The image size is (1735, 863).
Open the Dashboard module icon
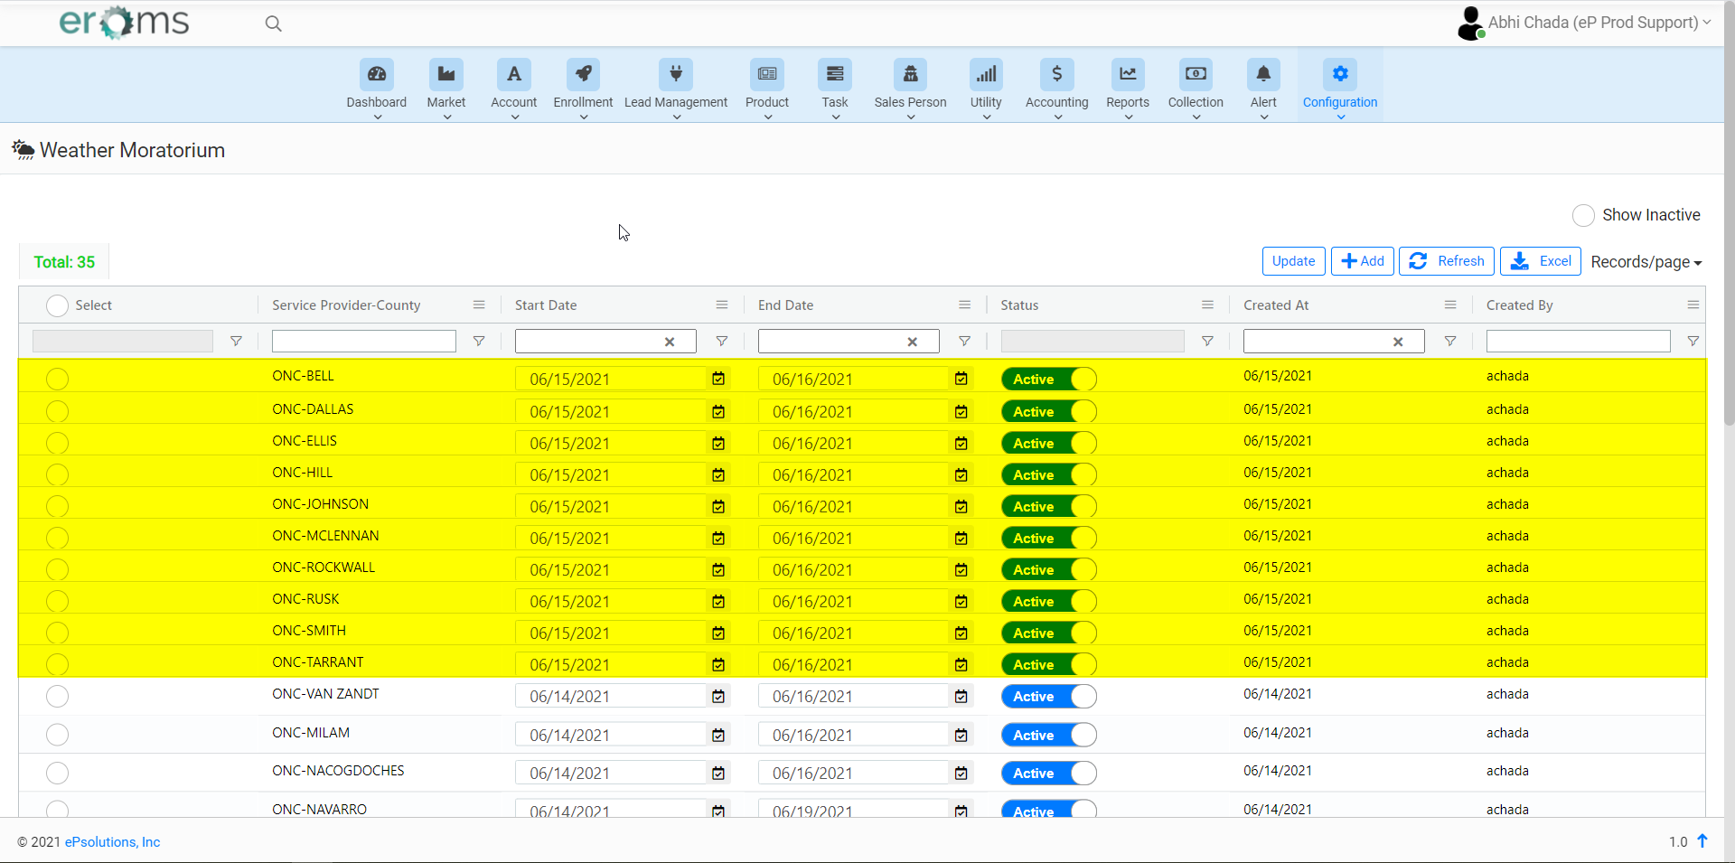377,74
